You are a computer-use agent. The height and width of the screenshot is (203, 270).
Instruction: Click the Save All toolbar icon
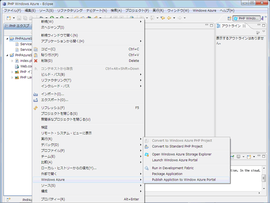click(25, 18)
